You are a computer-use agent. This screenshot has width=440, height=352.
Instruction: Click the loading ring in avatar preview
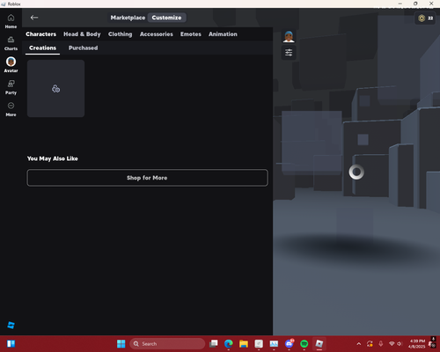[356, 172]
